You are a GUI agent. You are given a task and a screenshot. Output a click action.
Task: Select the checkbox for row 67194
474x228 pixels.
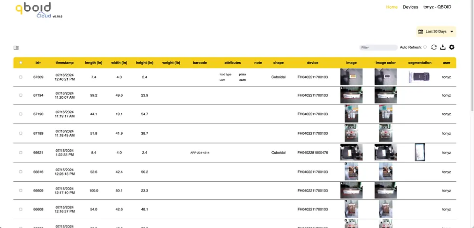point(20,95)
